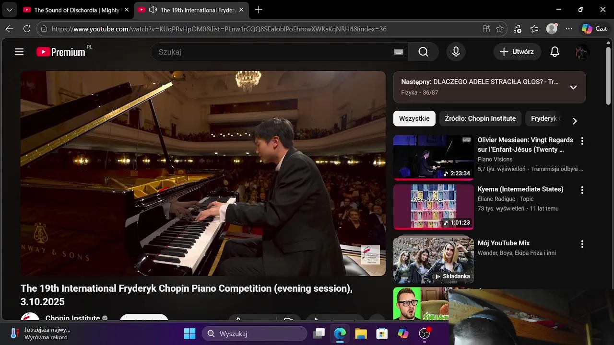Click Mój YouTube Mix title
614x345 pixels.
[504, 243]
